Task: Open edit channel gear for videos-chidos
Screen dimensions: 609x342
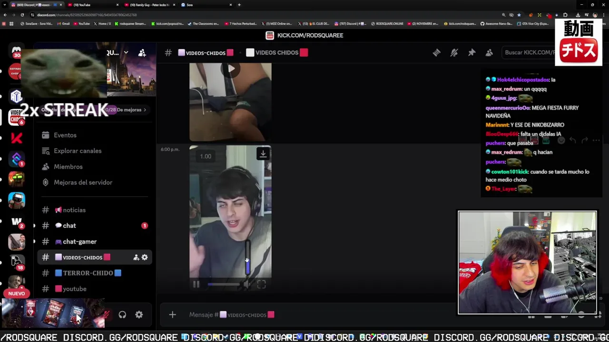Action: [145, 257]
